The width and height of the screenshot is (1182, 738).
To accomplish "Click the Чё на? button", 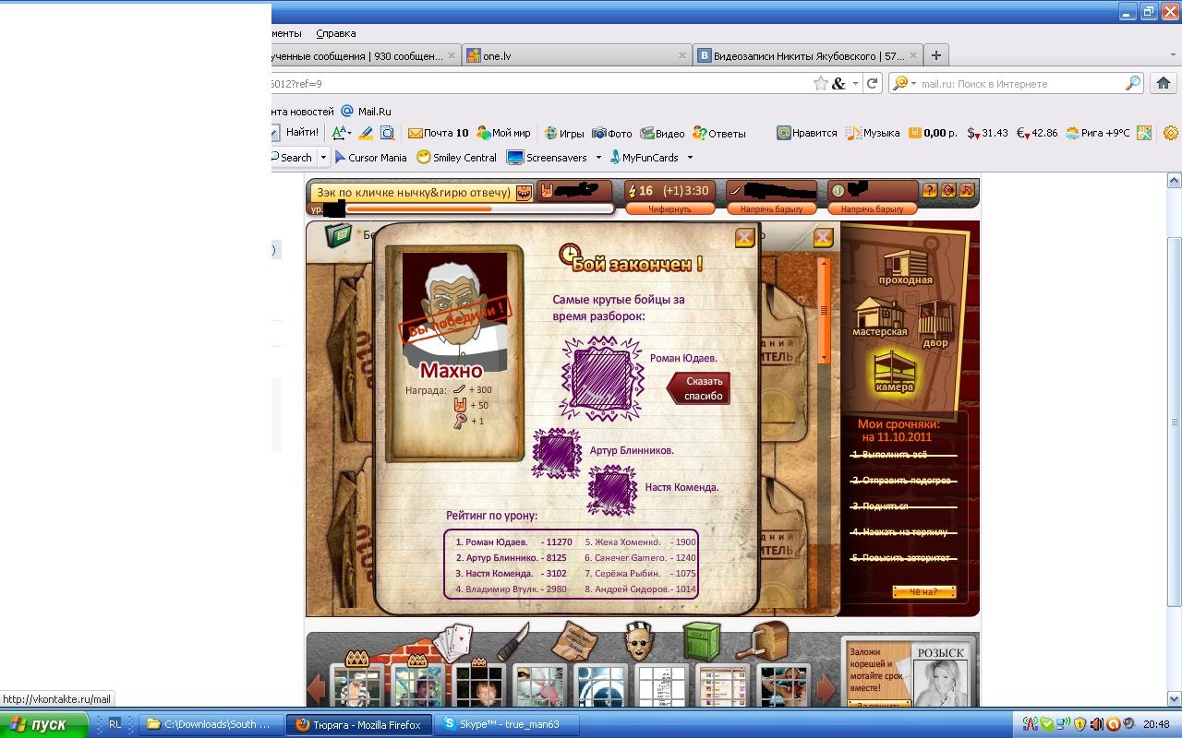I will point(923,592).
